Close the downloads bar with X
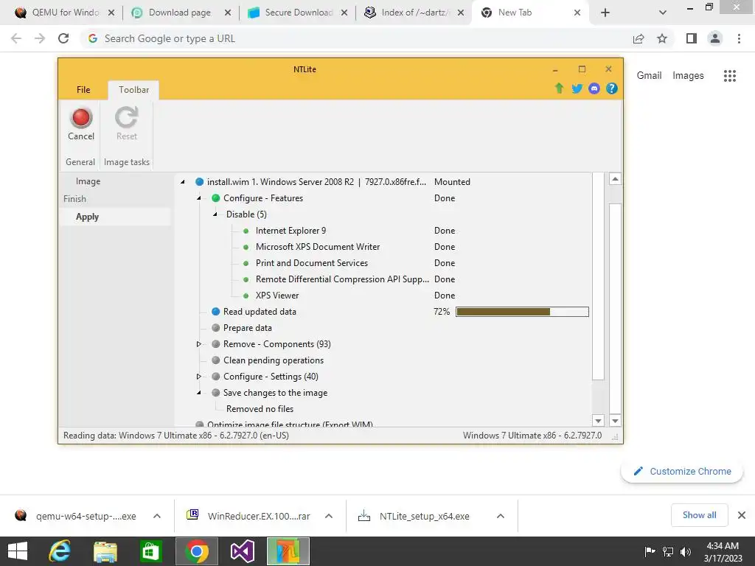This screenshot has width=755, height=566. click(742, 515)
